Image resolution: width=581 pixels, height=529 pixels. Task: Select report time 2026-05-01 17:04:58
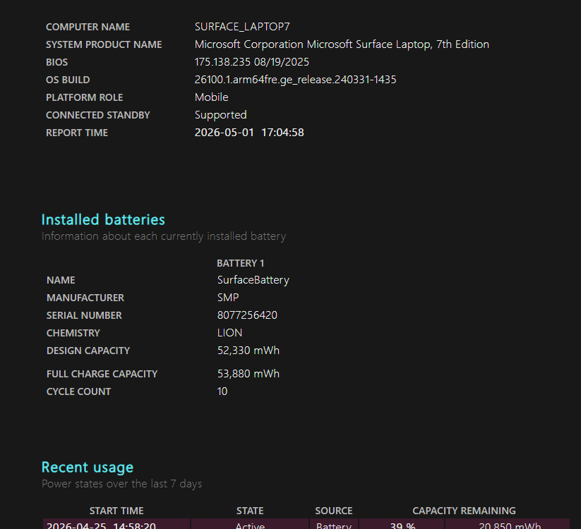tap(249, 133)
